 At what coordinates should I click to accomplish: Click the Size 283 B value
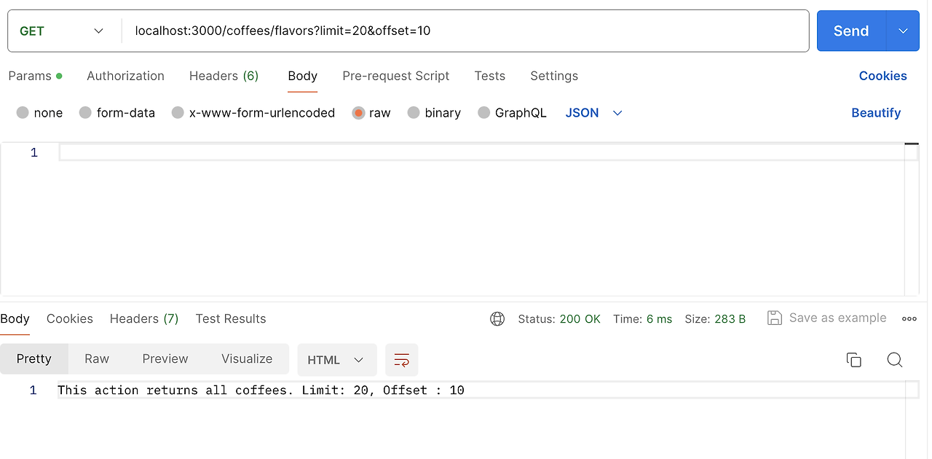(715, 319)
